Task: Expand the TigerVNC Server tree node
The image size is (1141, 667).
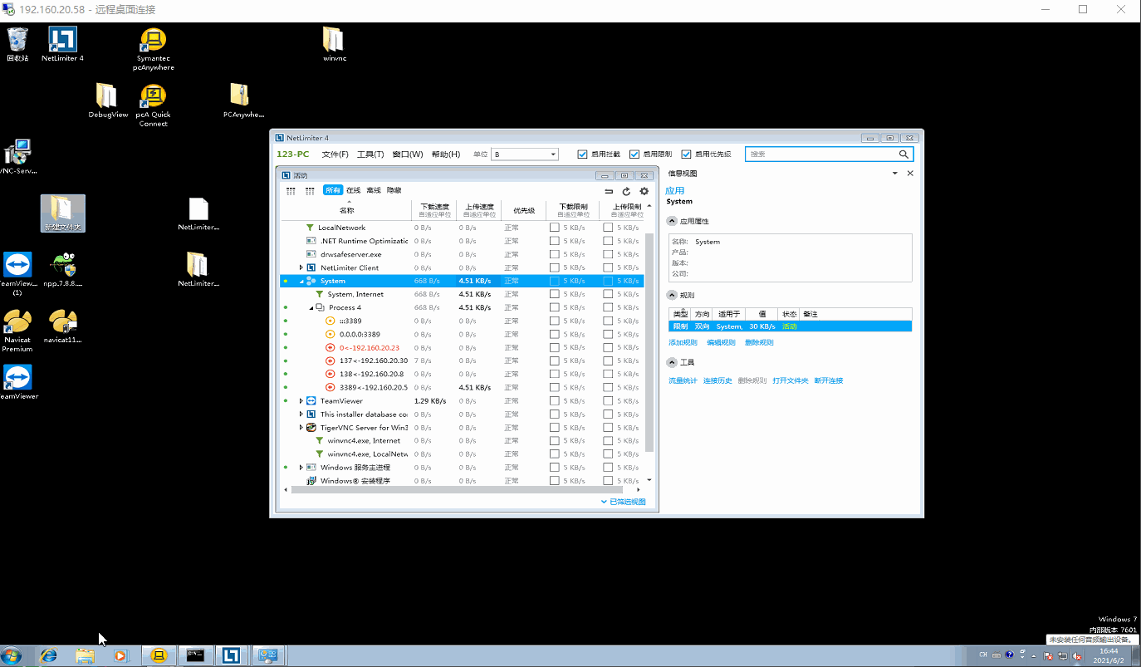Action: tap(301, 428)
